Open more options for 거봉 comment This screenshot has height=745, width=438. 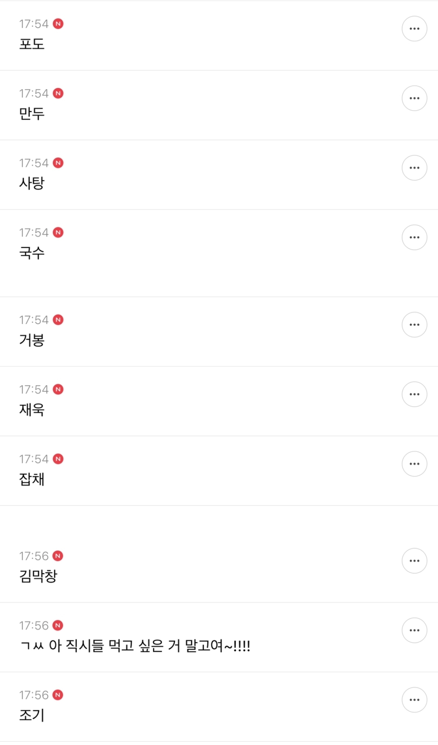(414, 325)
